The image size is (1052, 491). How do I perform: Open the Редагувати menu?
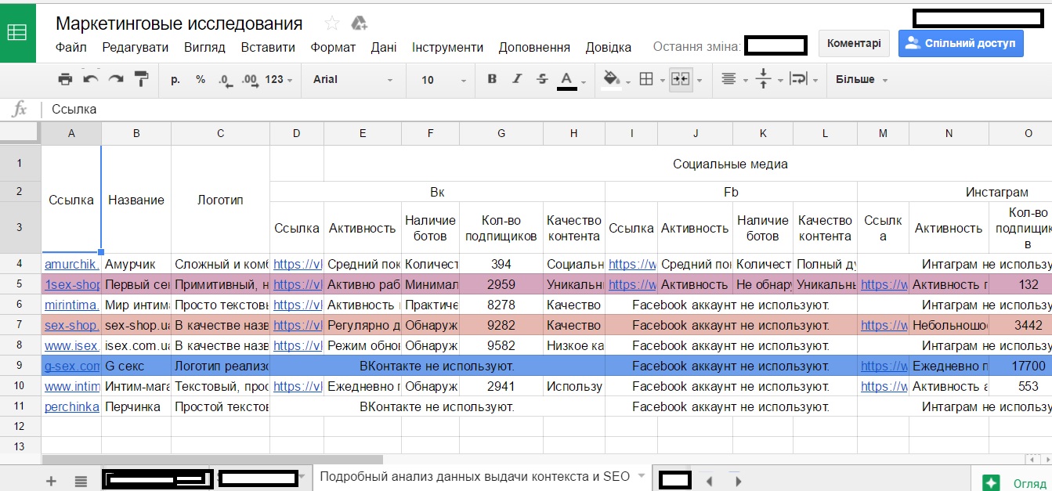tap(136, 47)
